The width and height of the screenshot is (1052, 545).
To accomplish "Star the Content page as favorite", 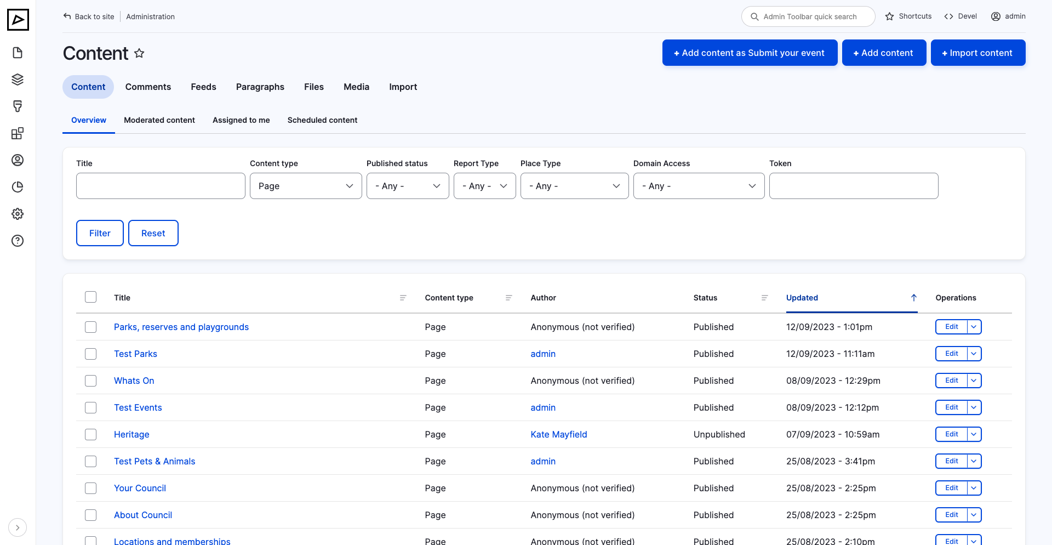I will tap(139, 53).
